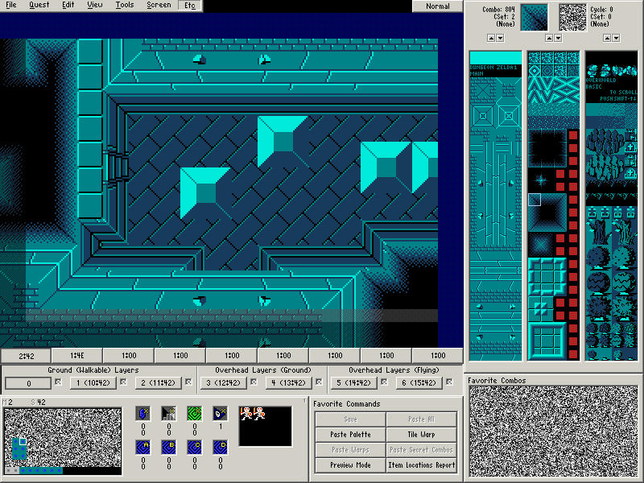
Task: Click the 'DUNGEON ZELDA1' combo list header
Action: (x=493, y=70)
